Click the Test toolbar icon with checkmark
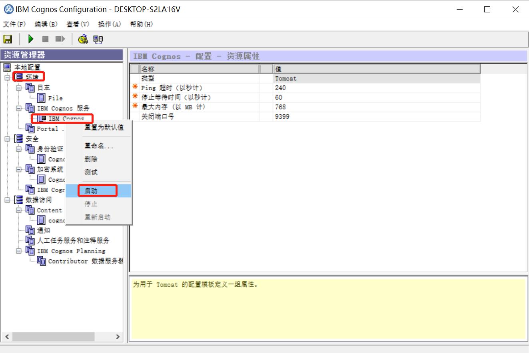Image resolution: width=529 pixels, height=353 pixels. 83,39
